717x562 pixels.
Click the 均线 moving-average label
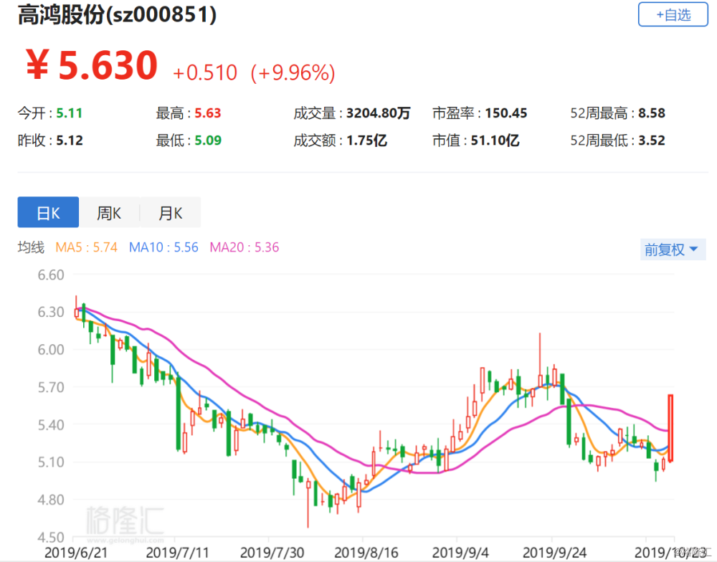31,247
